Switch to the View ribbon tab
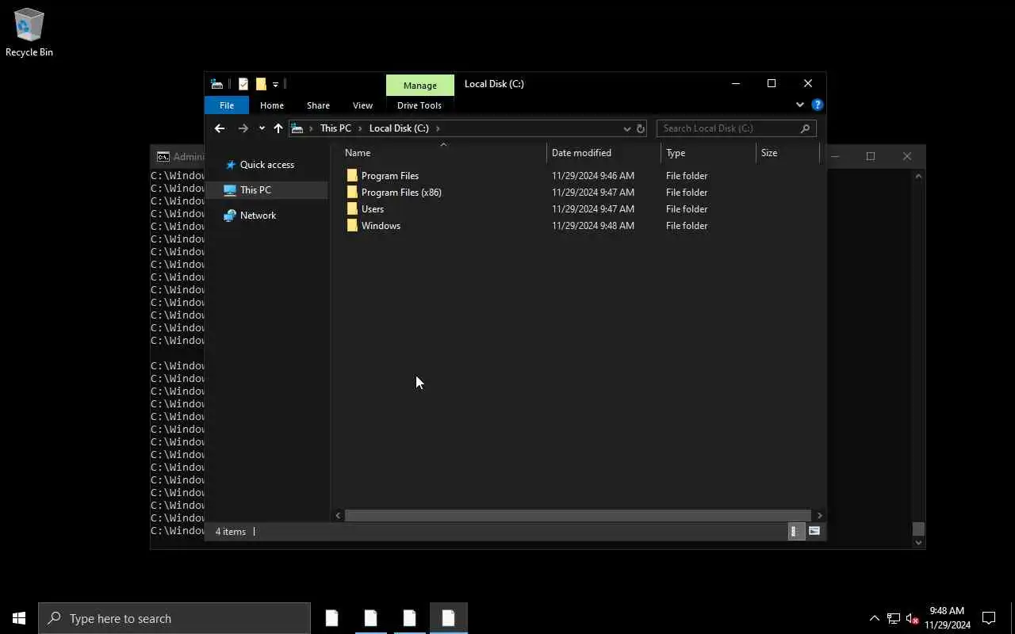This screenshot has width=1015, height=634. 362,105
